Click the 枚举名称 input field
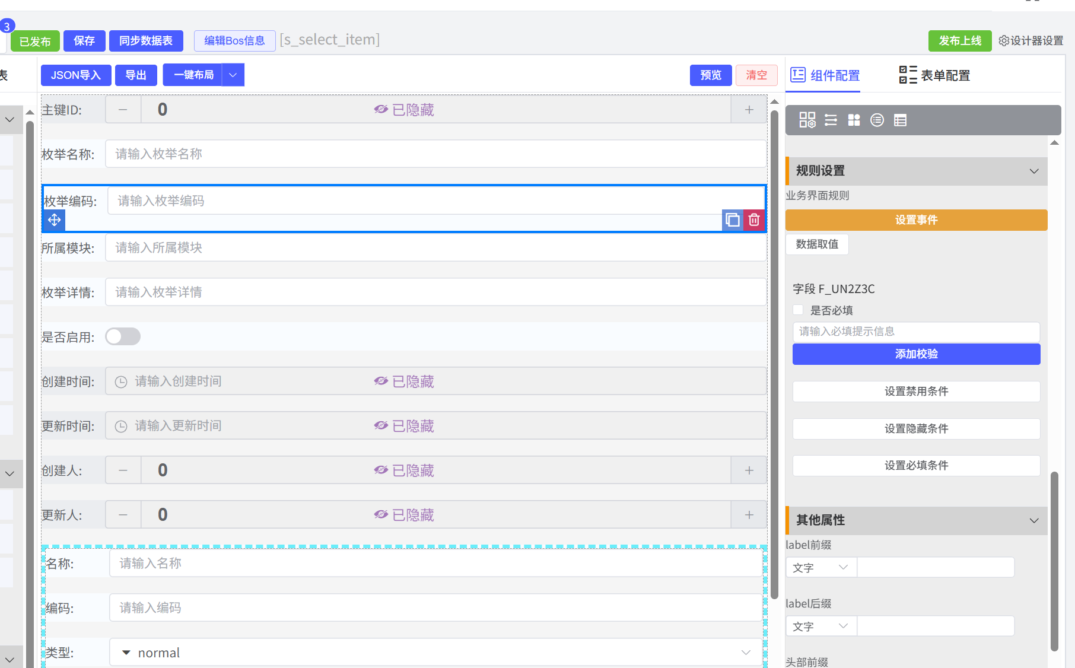Viewport: 1075px width, 668px height. (436, 154)
